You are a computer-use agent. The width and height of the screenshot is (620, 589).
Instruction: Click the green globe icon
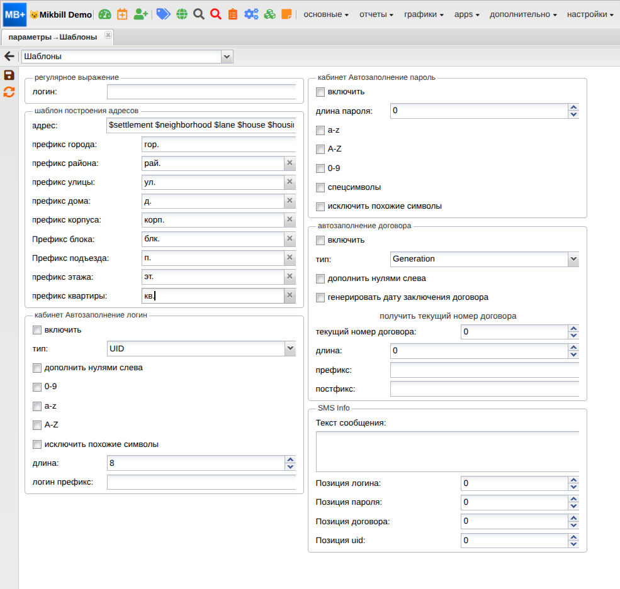pos(182,14)
